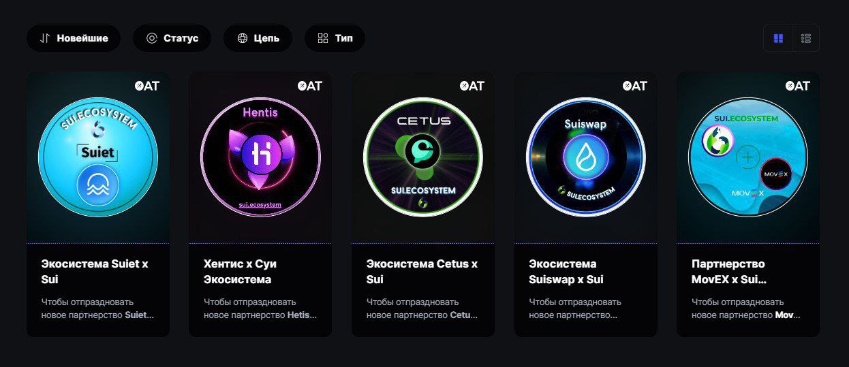The width and height of the screenshot is (849, 367).
Task: Click the OAT badge on Suiswap card
Action: pos(635,86)
